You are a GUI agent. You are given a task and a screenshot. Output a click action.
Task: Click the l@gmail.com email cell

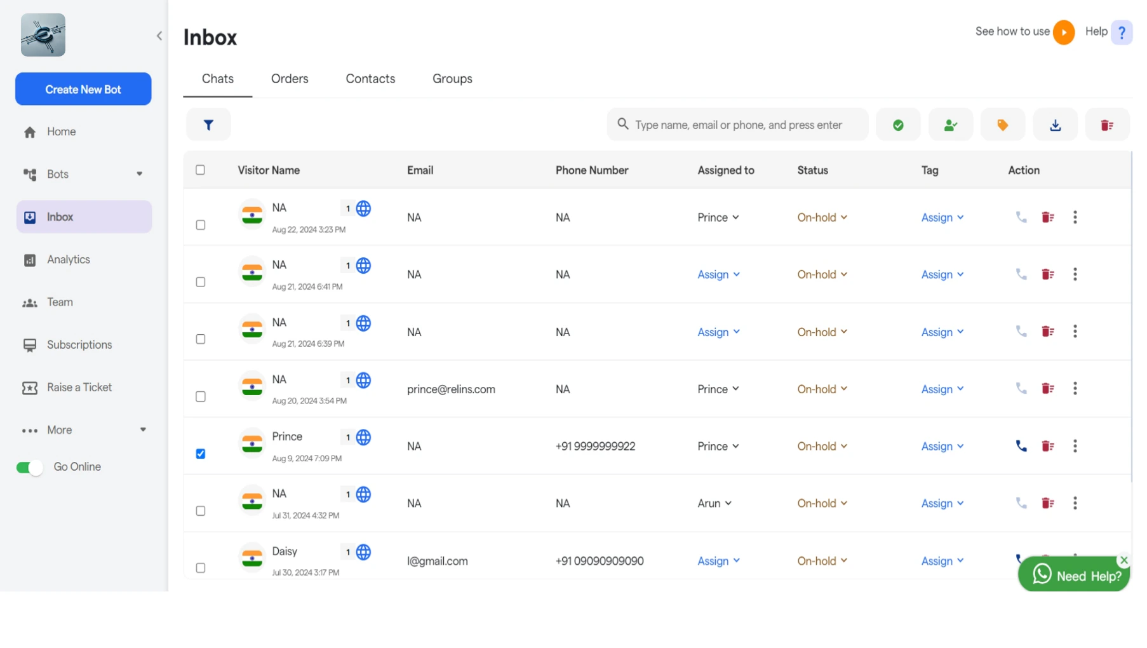[x=437, y=561]
